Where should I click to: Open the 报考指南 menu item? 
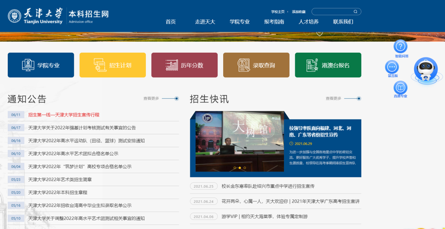click(x=274, y=22)
